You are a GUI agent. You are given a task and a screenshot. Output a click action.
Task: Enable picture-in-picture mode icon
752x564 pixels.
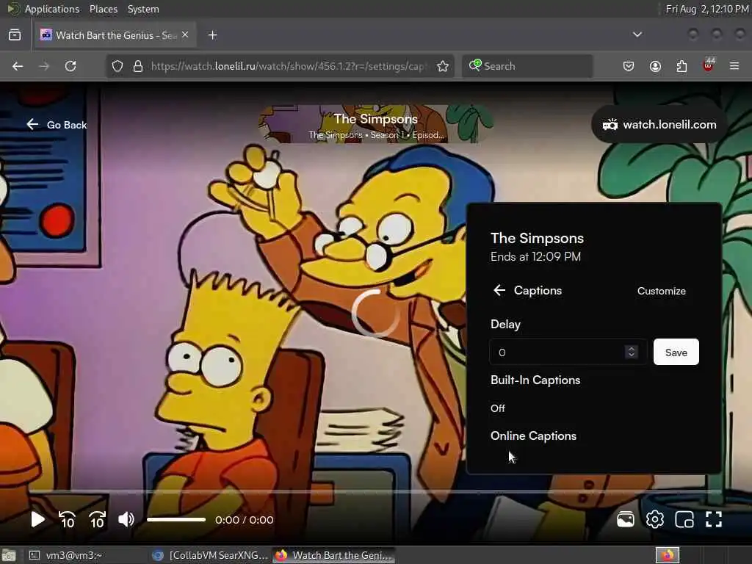pyautogui.click(x=684, y=519)
